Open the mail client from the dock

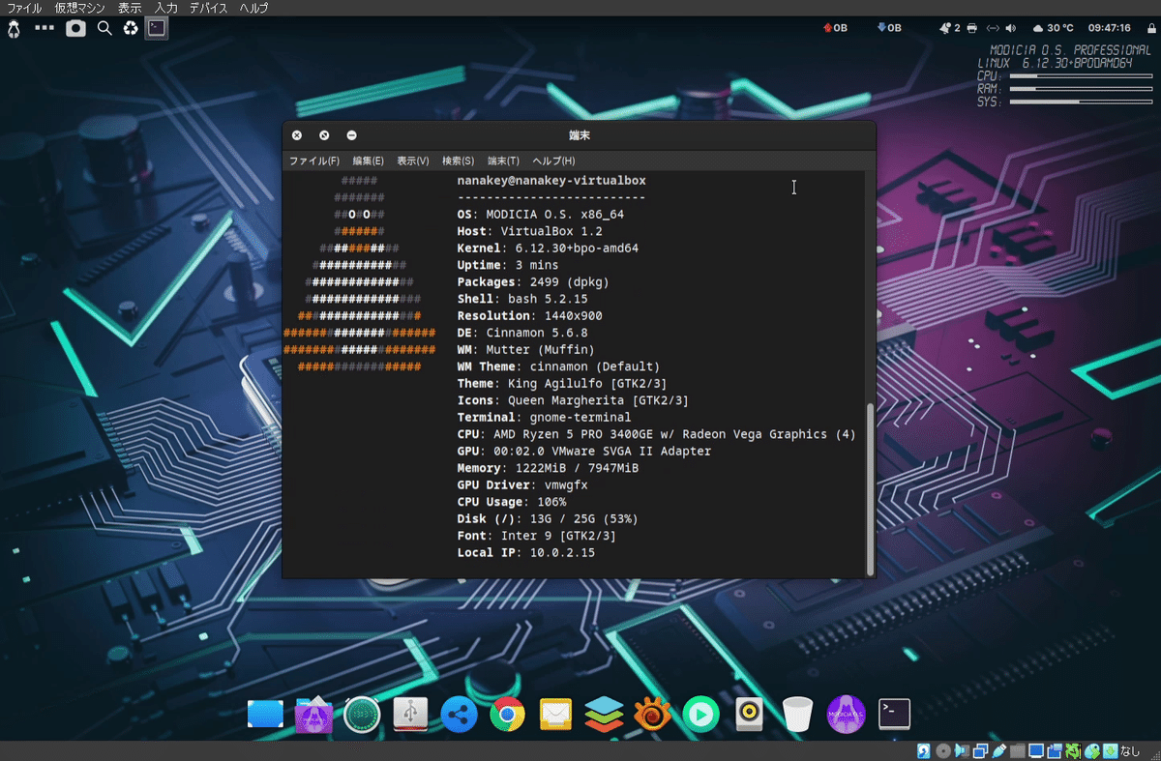pyautogui.click(x=555, y=714)
